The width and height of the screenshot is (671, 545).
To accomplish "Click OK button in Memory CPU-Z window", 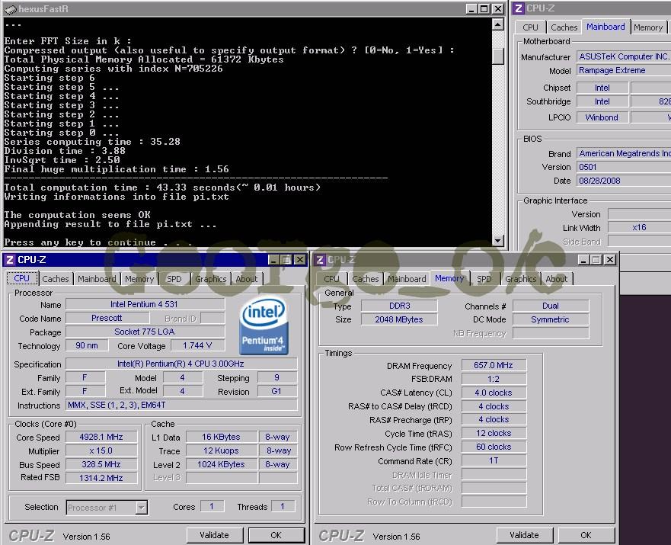I will (x=586, y=535).
